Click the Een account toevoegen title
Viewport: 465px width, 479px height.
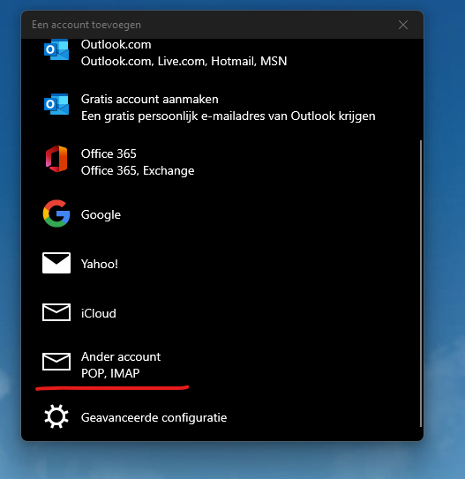tap(86, 25)
